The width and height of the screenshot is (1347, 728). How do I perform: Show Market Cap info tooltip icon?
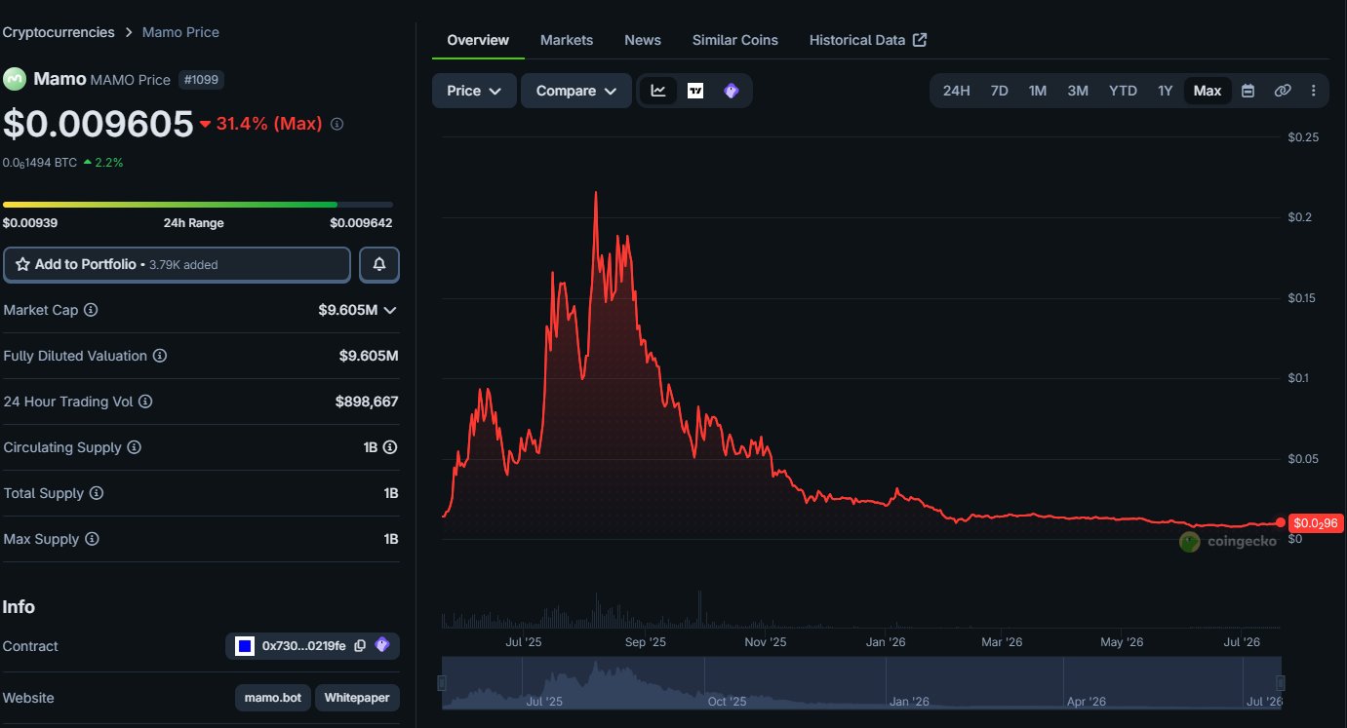91,310
